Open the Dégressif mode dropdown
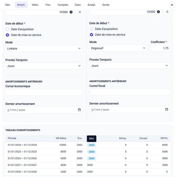The width and height of the screenshot is (176, 177). pos(118,48)
